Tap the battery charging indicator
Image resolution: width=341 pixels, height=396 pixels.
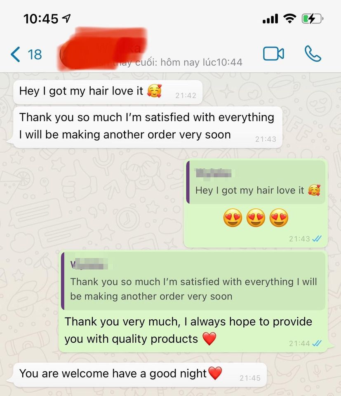click(x=313, y=19)
